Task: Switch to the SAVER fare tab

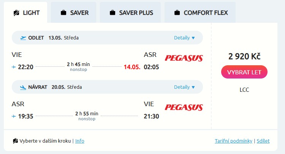Action: pyautogui.click(x=74, y=13)
